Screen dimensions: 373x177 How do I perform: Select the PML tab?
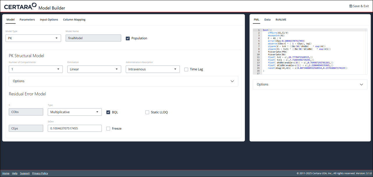pyautogui.click(x=256, y=20)
